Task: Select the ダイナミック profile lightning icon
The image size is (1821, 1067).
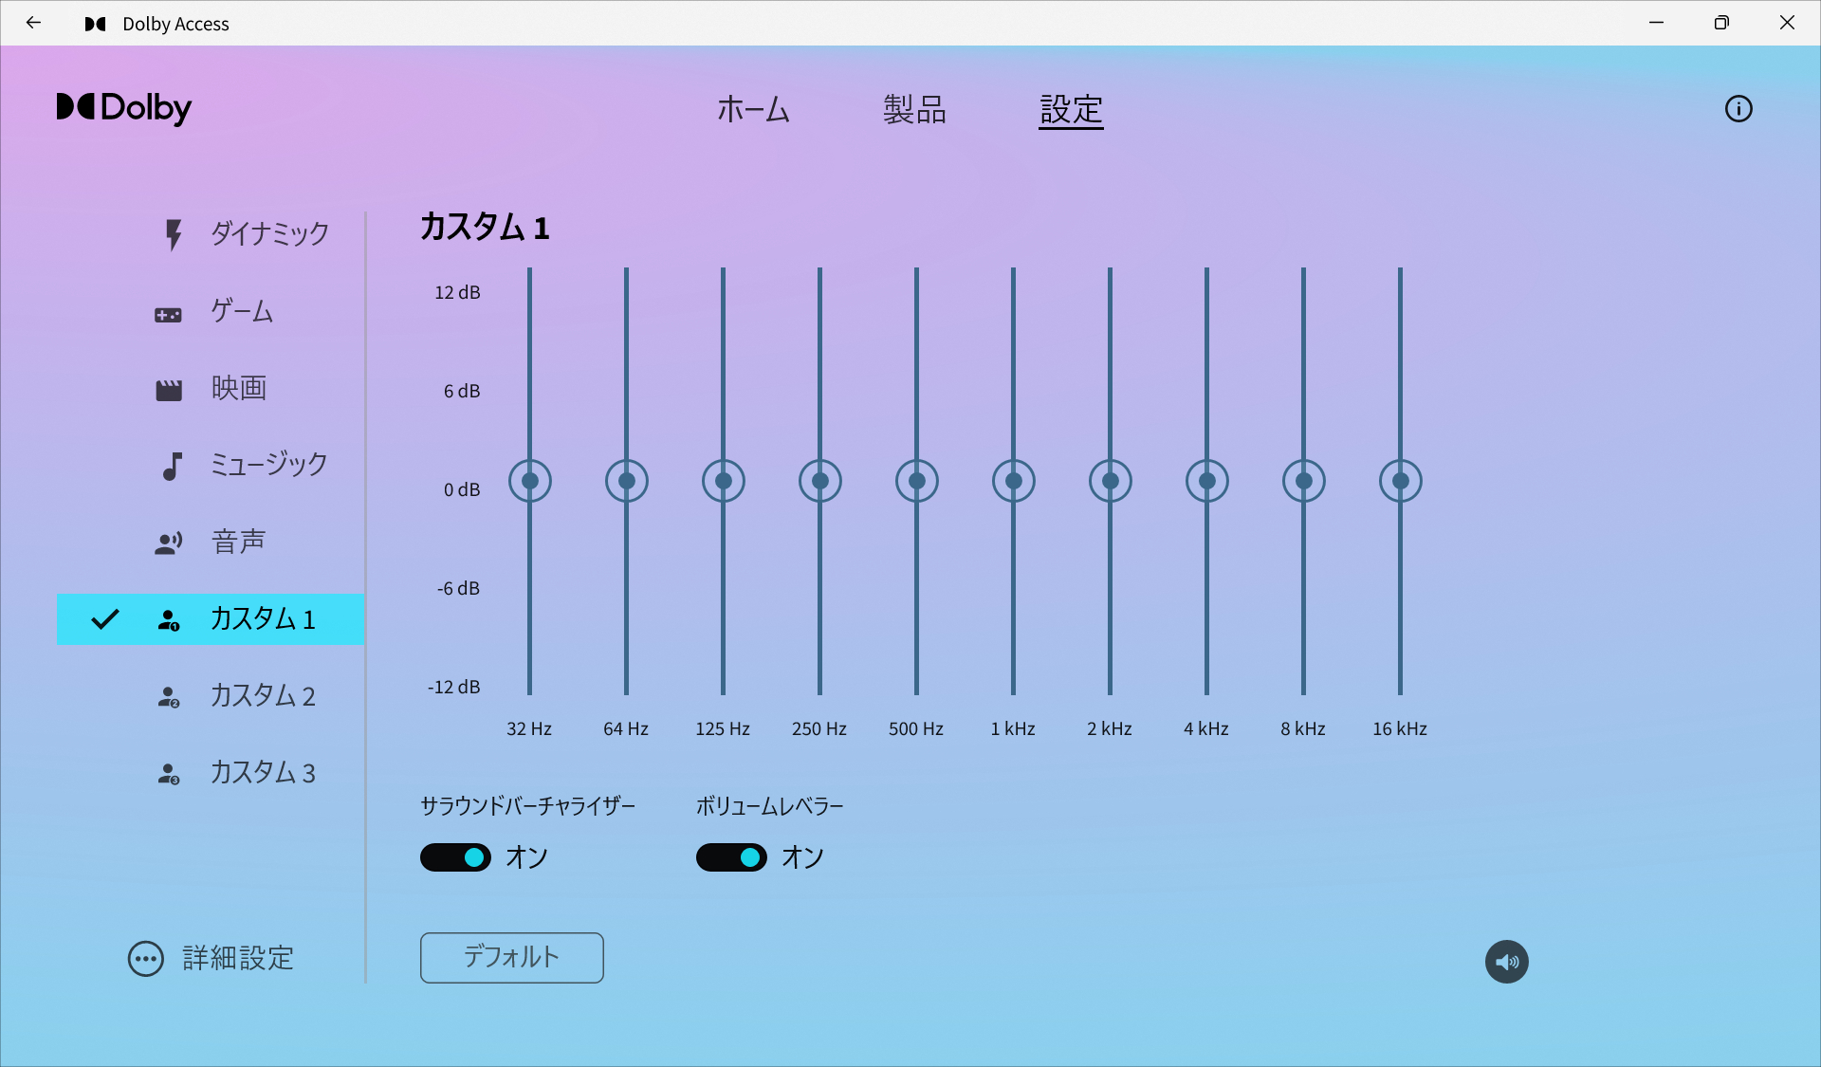Action: 172,233
